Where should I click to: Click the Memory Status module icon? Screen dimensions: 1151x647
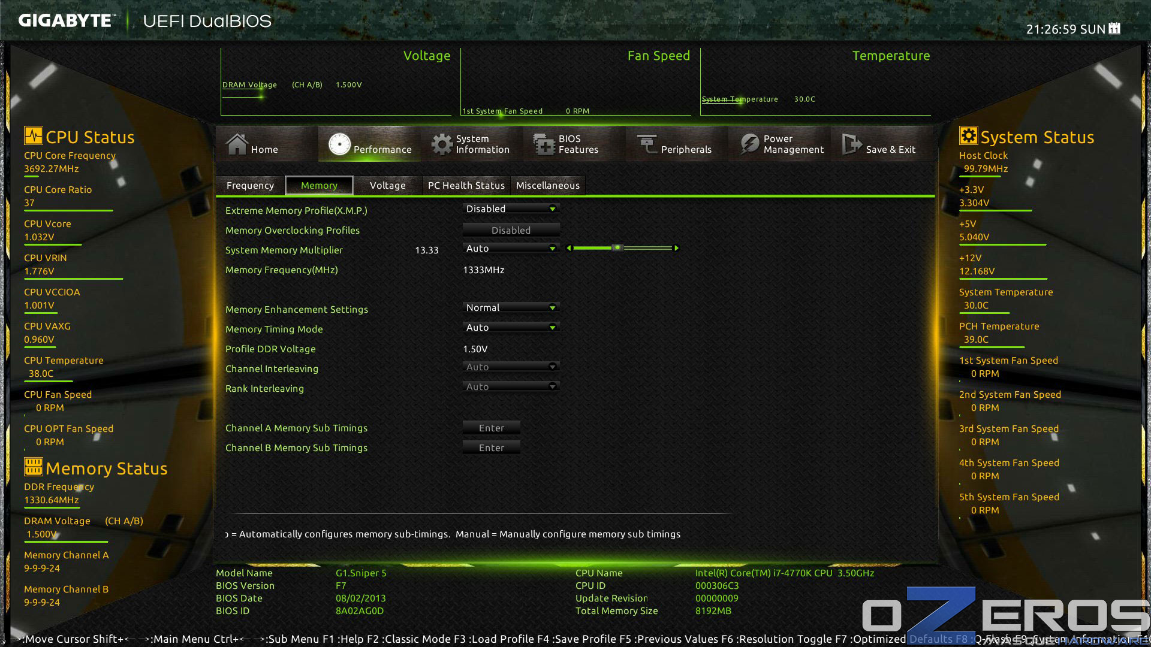[34, 467]
